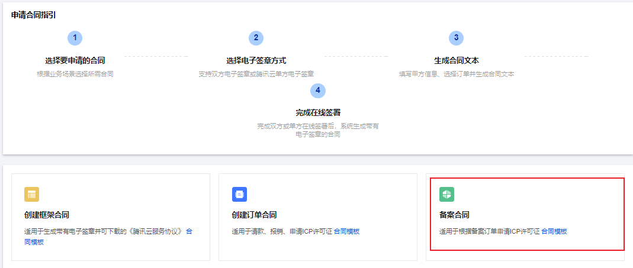Click the 选择要申请的合同 step title
Image resolution: width=633 pixels, height=268 pixels.
pos(75,61)
